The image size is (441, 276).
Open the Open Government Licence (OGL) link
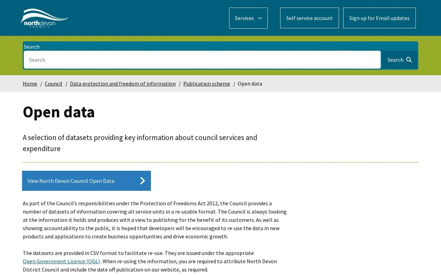click(x=61, y=261)
